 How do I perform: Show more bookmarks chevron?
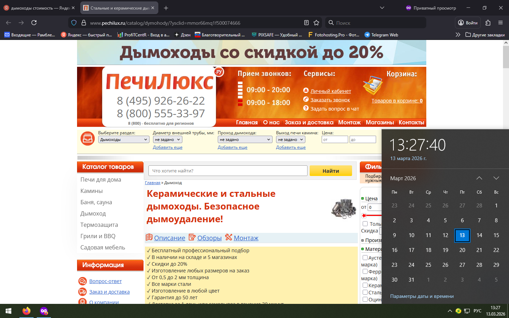(x=458, y=35)
